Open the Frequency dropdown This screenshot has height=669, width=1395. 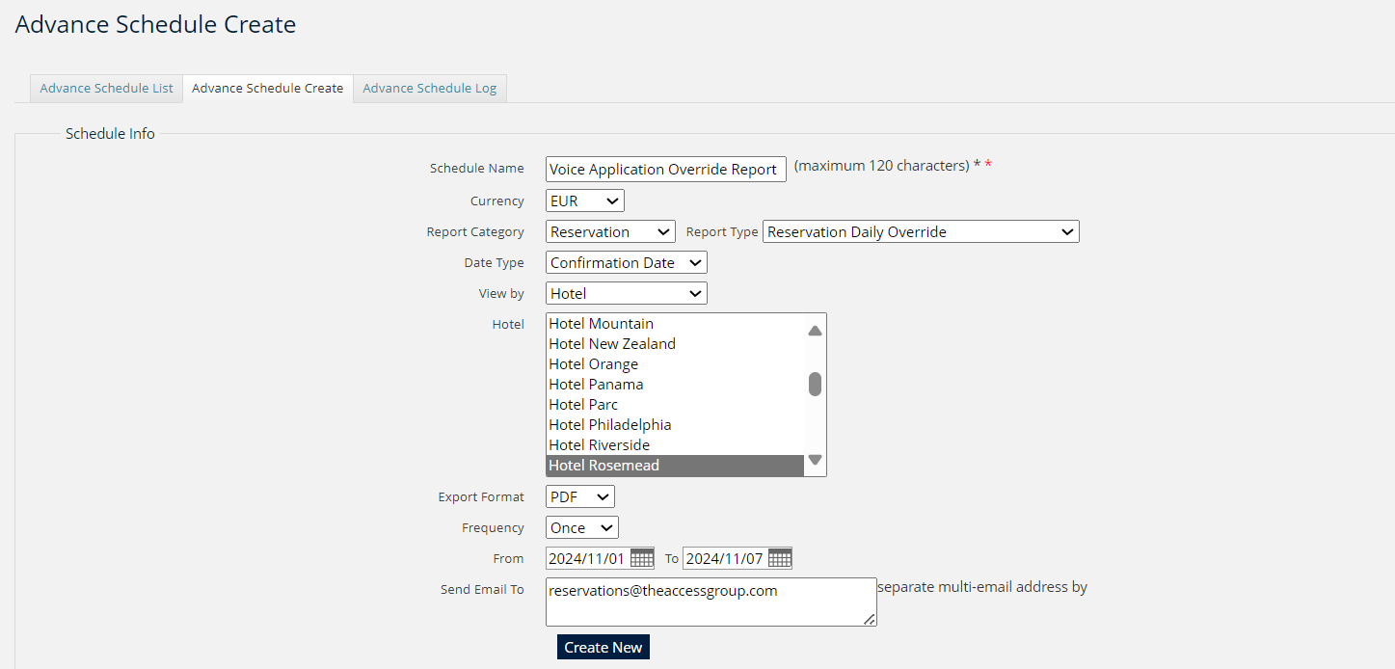tap(582, 527)
